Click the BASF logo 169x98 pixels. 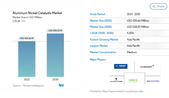click(x=121, y=66)
